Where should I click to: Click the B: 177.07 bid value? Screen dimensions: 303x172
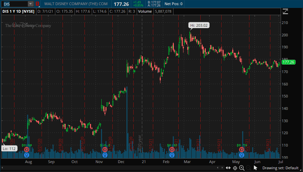pyautogui.click(x=154, y=2)
